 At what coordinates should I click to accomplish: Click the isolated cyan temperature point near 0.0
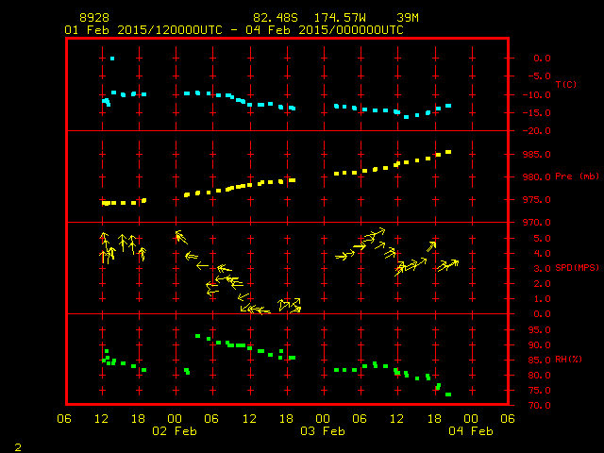pos(112,59)
